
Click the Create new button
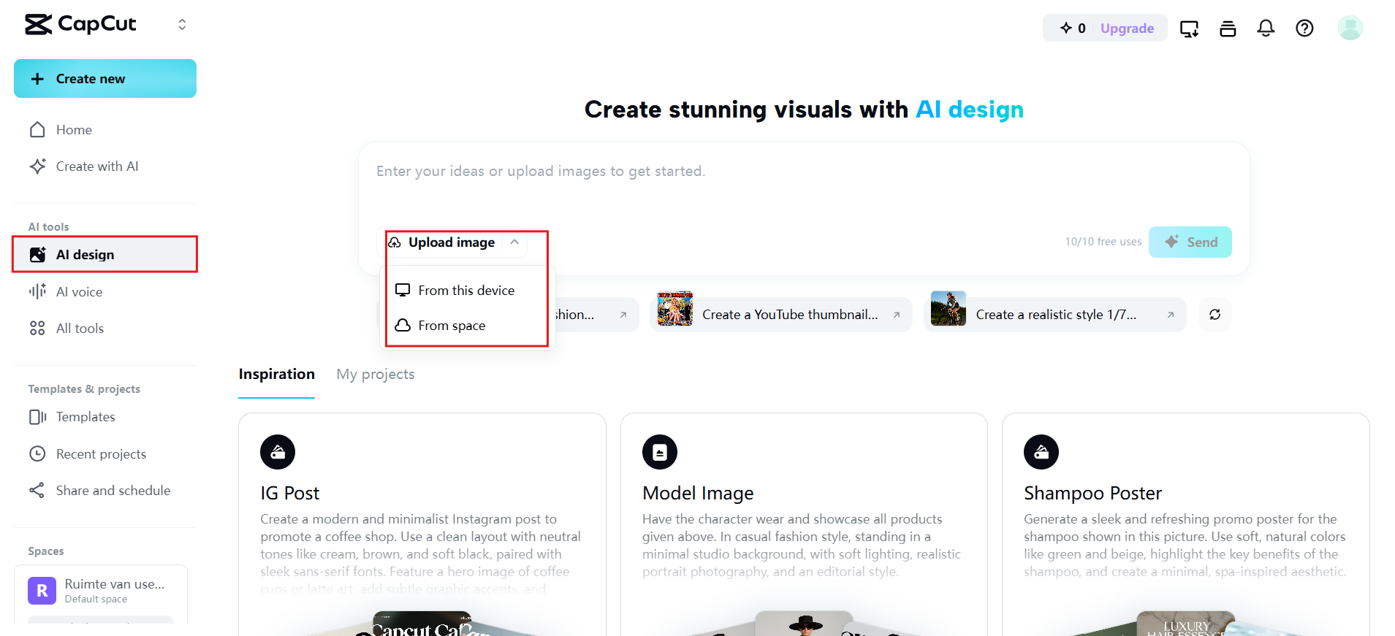[105, 79]
